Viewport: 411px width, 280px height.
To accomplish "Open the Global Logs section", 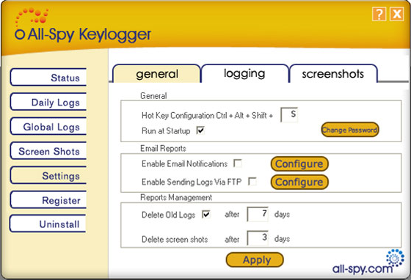I will click(x=48, y=126).
